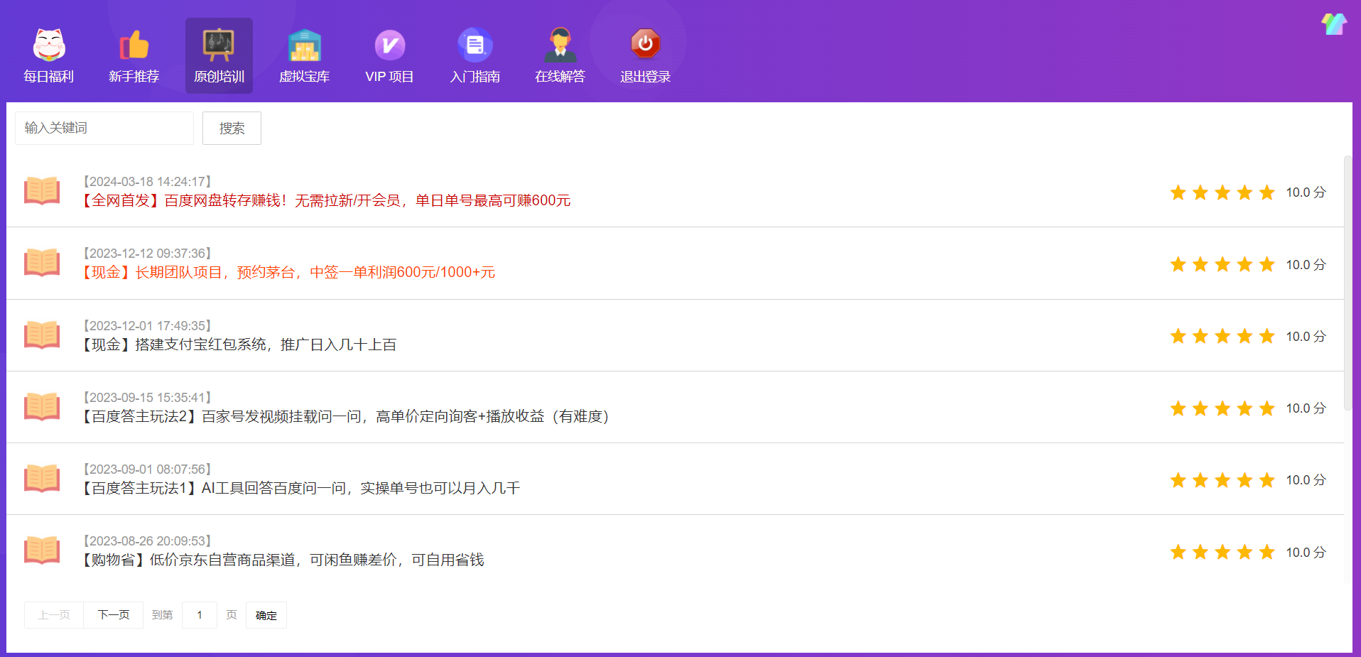Click the third star of the 支付宝红包系统 rating

click(1222, 336)
